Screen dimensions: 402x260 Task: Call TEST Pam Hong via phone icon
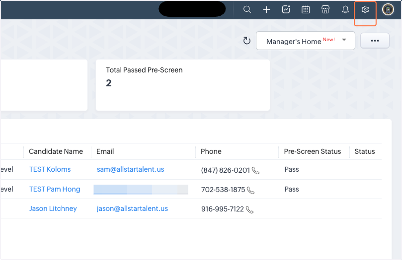click(251, 190)
